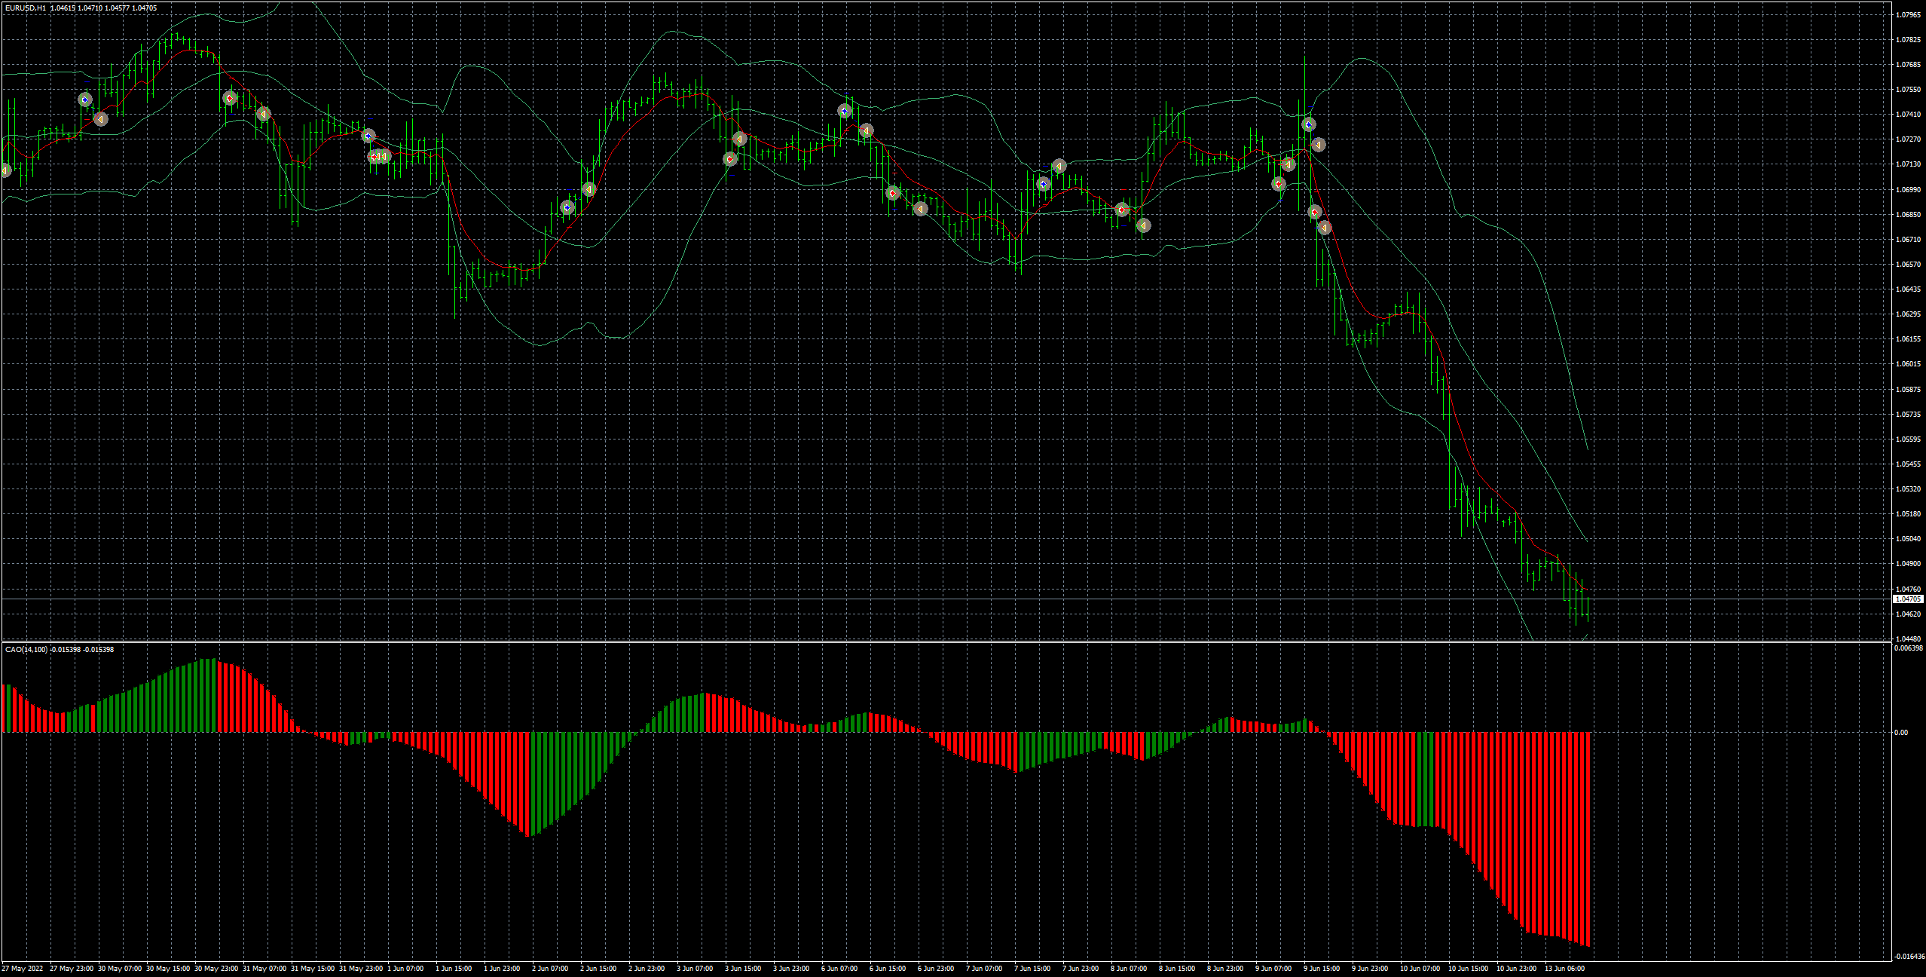
Task: Click the 30 May 07:00 time label
Action: tap(120, 969)
